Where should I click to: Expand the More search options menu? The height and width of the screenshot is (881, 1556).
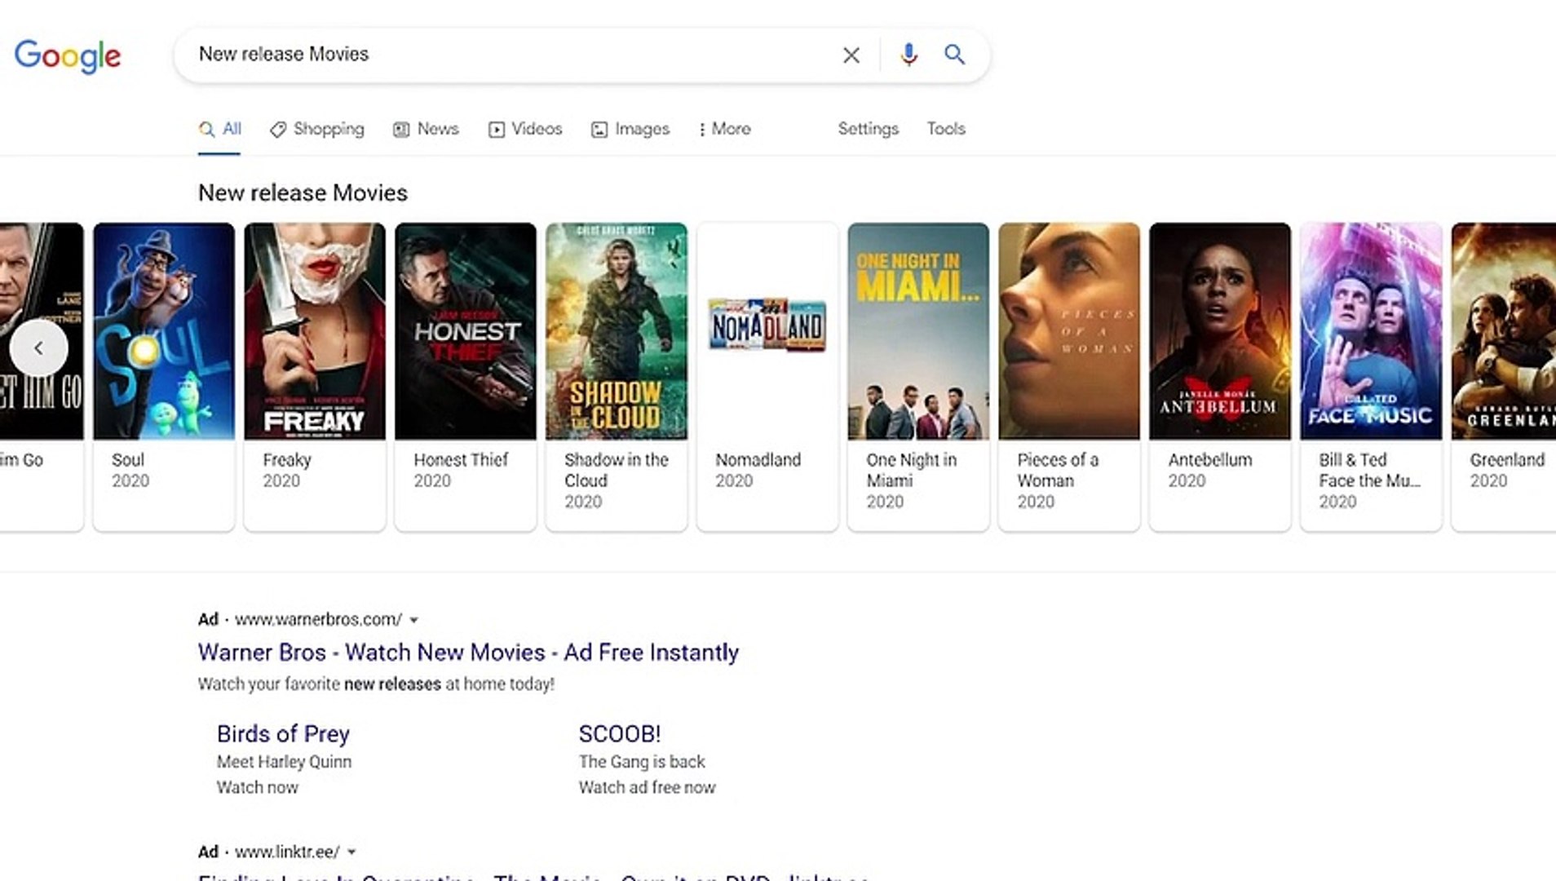[724, 129]
